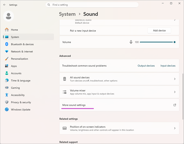Open Position of on-screen indicators chevron
The width and height of the screenshot is (184, 144).
(175, 128)
